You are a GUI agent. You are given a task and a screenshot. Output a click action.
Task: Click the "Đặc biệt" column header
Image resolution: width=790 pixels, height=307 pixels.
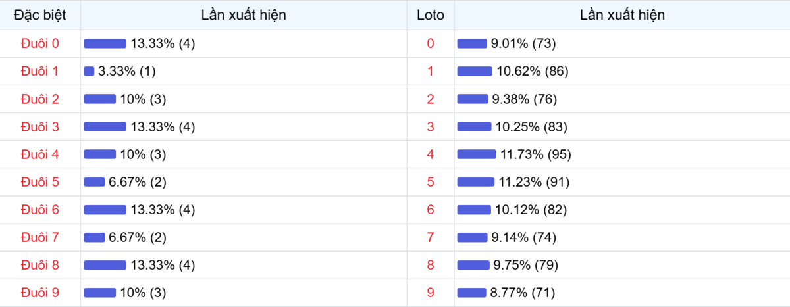pos(39,15)
